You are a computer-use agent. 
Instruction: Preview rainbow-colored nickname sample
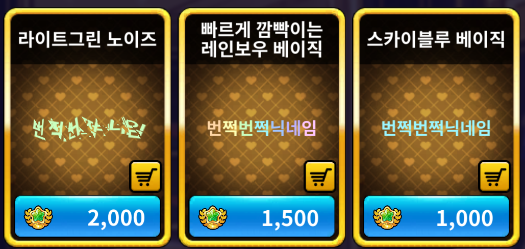click(262, 128)
